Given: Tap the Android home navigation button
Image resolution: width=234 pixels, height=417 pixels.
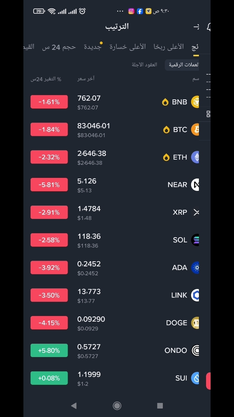Looking at the screenshot, I should pyautogui.click(x=117, y=406).
